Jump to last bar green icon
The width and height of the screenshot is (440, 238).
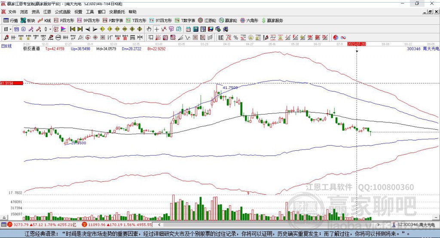coord(80,29)
